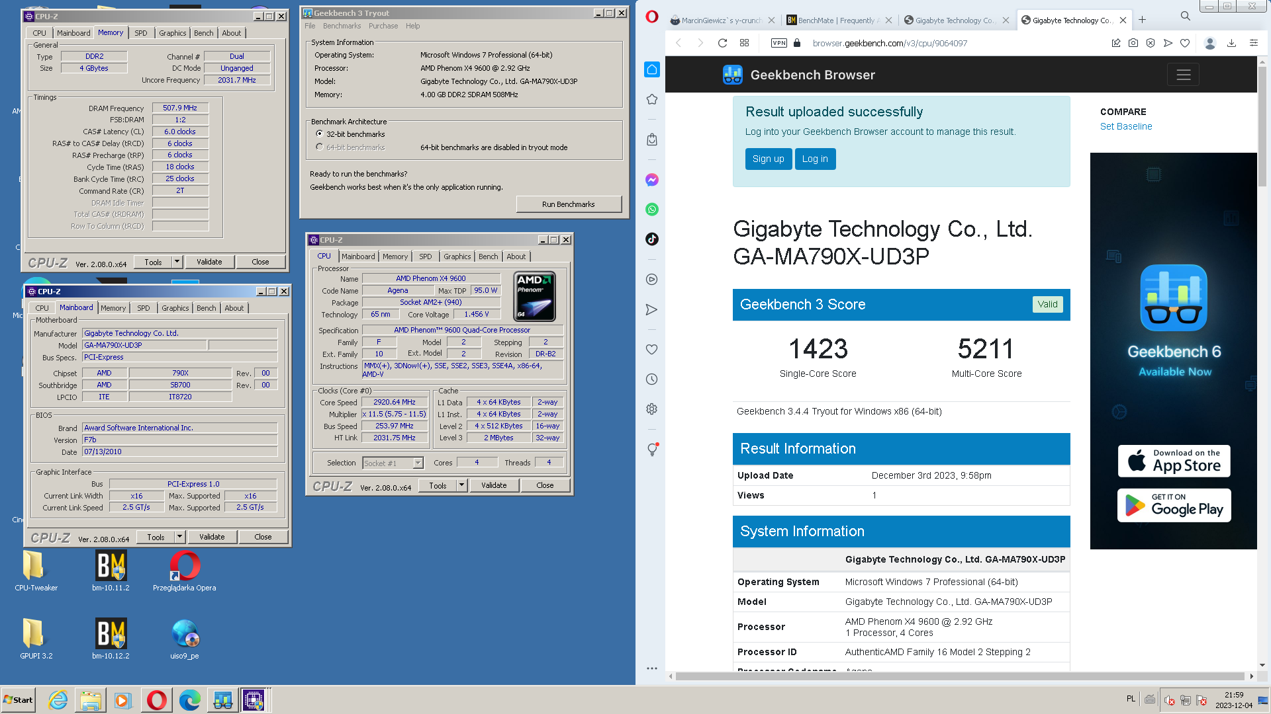Click browser vertical scrollbar
This screenshot has width=1271, height=714.
tap(1262, 126)
